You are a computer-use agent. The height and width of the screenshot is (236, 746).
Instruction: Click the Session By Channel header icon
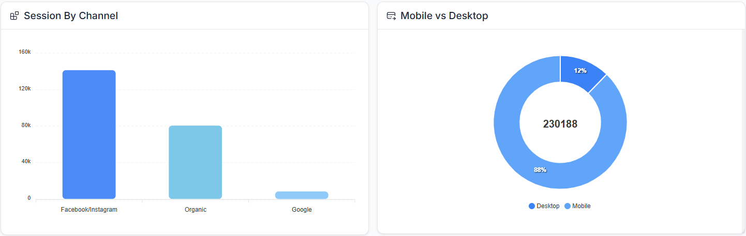[x=14, y=16]
